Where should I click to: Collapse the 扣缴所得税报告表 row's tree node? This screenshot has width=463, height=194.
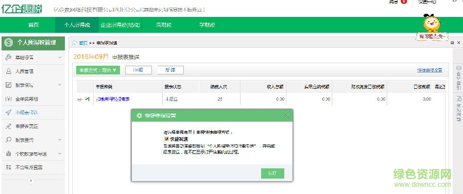pos(79,100)
